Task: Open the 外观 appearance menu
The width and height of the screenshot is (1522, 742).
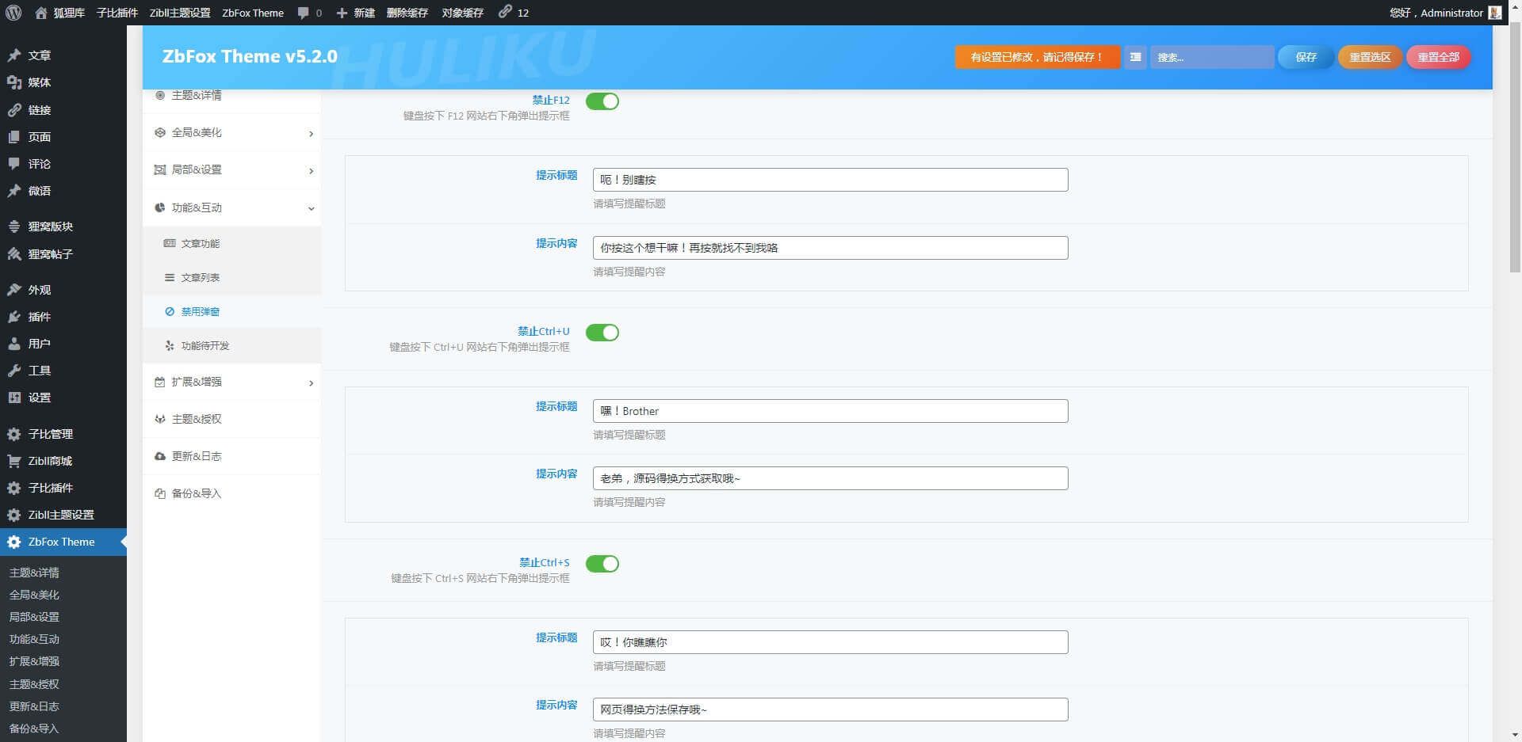Action: pos(39,290)
